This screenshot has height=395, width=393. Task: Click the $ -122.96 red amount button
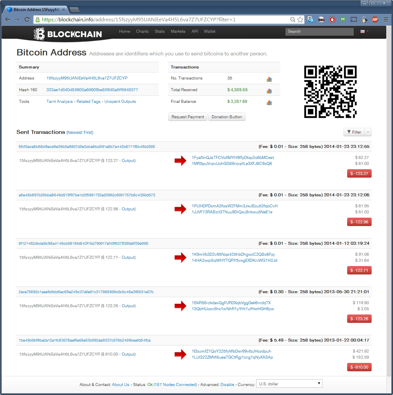(359, 222)
